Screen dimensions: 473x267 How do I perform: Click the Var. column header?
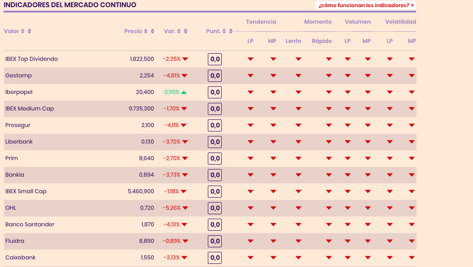[x=169, y=31]
